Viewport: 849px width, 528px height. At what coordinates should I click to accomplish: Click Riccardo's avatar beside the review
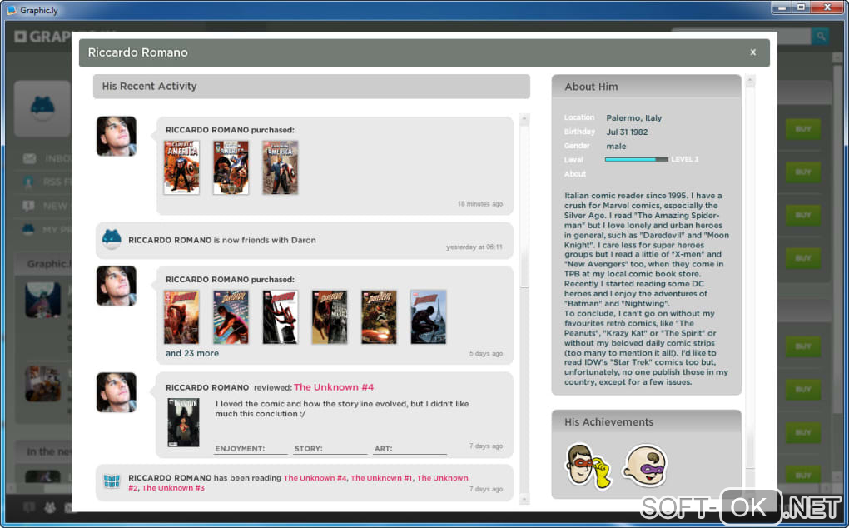(x=117, y=392)
